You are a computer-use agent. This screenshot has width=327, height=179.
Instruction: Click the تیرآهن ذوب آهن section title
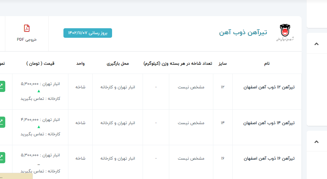pos(243,32)
